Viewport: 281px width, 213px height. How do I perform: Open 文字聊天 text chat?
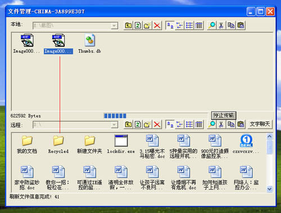[x=260, y=124]
